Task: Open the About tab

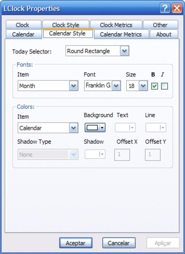Action: 164,34
